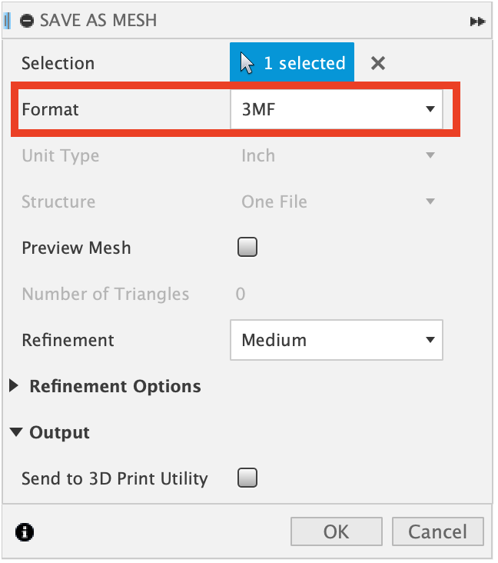Click the panel drag grip handle
This screenshot has width=498, height=563.
coord(8,21)
